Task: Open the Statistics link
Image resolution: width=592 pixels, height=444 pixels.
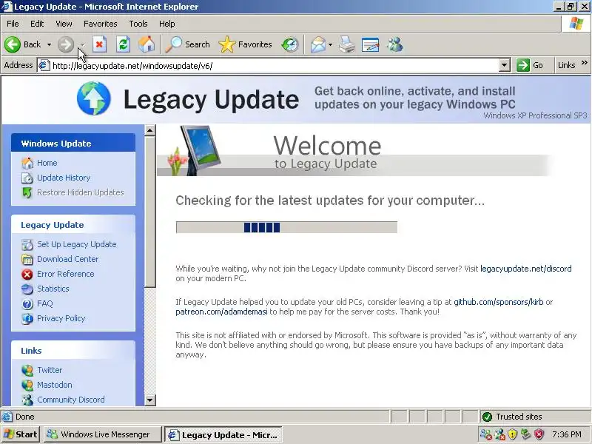Action: pyautogui.click(x=53, y=289)
